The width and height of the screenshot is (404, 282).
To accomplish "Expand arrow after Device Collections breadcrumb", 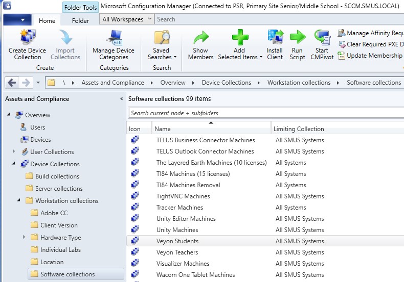I will pyautogui.click(x=259, y=83).
